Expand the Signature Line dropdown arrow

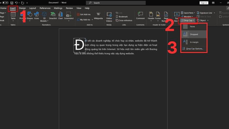(x=214, y=13)
